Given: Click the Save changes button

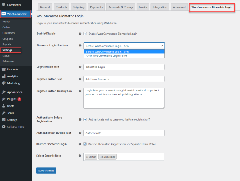Looking at the screenshot, I should click(46, 170).
